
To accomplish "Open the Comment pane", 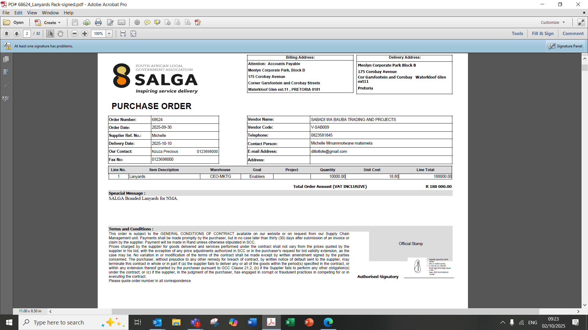I will click(x=573, y=34).
